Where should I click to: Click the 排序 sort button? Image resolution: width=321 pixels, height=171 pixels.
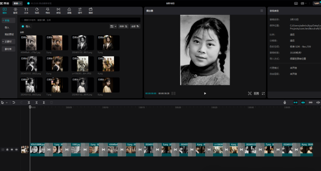pyautogui.click(x=123, y=26)
